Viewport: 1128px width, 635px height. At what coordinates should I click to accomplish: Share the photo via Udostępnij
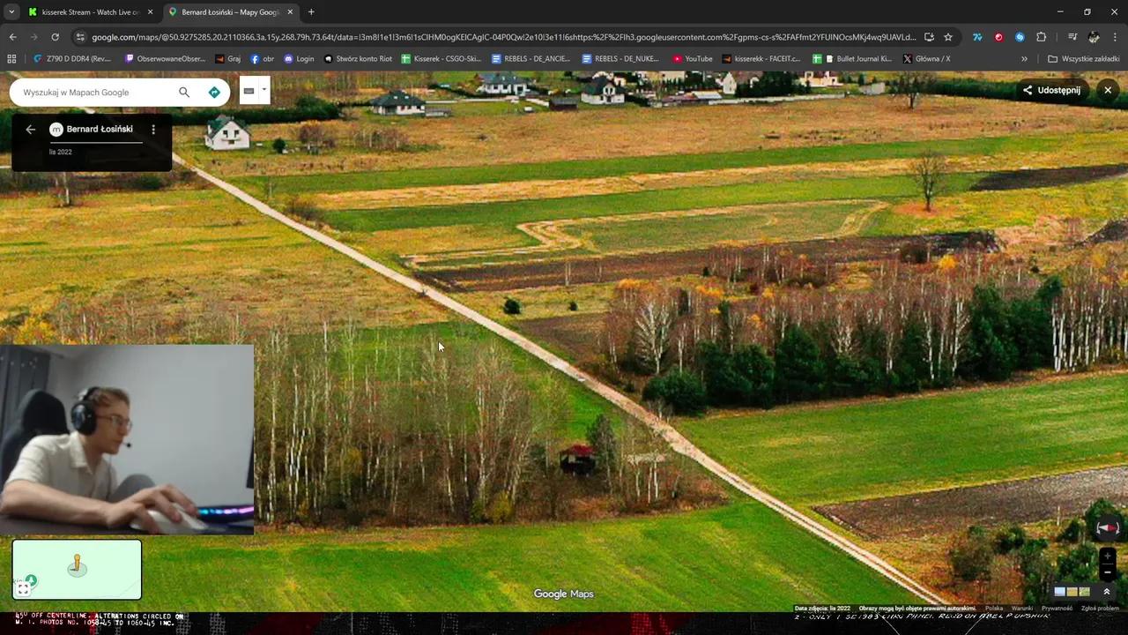(x=1051, y=90)
